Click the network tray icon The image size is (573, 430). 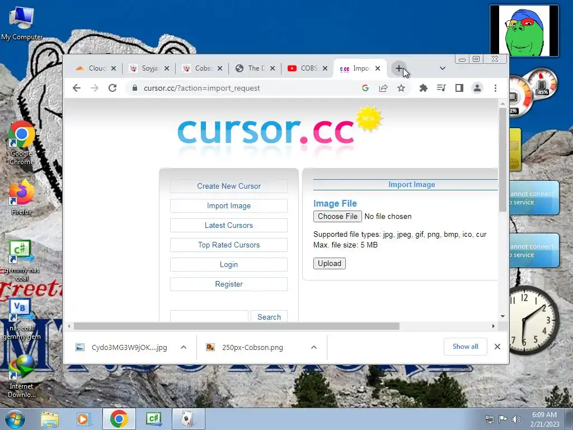[x=489, y=419]
